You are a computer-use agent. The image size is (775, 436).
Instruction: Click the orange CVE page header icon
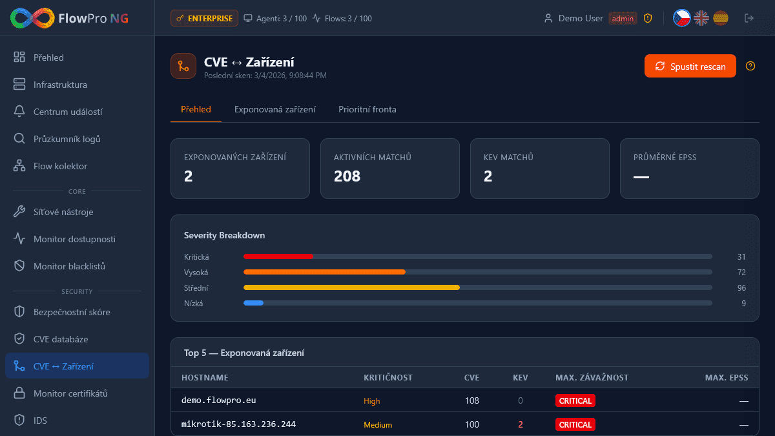pyautogui.click(x=183, y=66)
